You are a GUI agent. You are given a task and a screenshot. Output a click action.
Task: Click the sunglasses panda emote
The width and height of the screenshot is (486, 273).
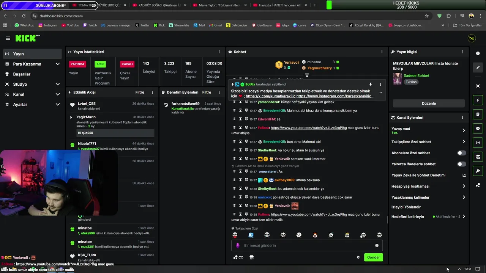pos(379,235)
